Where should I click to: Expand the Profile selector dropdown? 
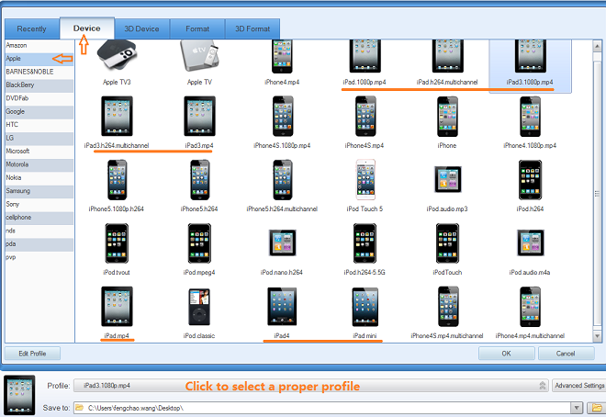pos(543,386)
